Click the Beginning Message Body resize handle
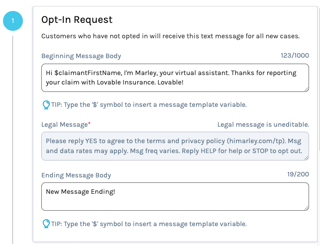Viewport: 320px width, 246px height. pyautogui.click(x=305, y=88)
